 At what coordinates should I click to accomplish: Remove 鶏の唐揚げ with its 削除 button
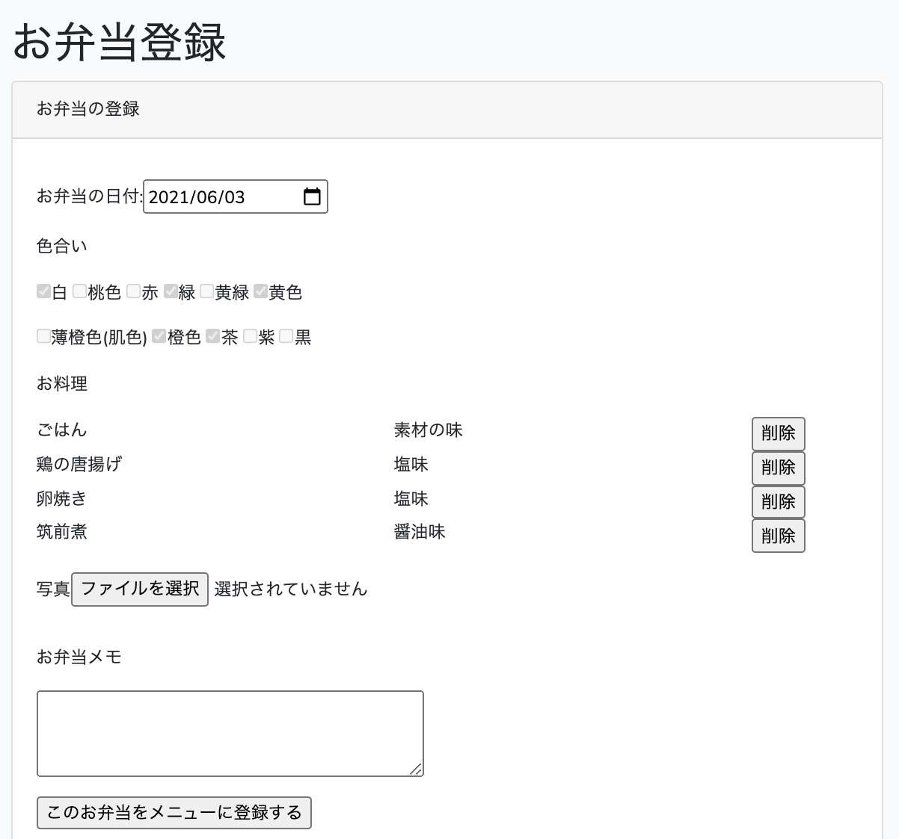pos(778,468)
